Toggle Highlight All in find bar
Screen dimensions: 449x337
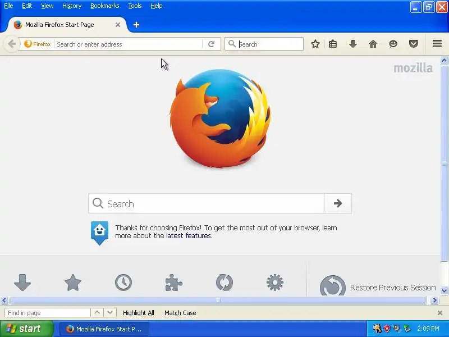[138, 313]
